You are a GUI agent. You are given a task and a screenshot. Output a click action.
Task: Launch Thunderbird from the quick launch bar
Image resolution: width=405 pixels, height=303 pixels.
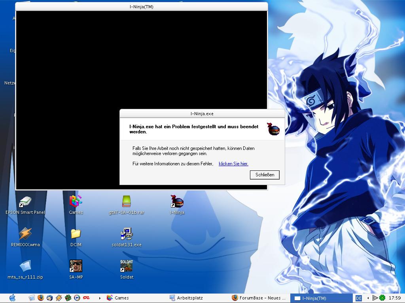point(49,298)
